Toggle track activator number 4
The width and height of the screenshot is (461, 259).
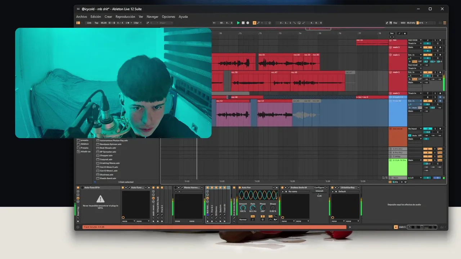click(x=428, y=47)
